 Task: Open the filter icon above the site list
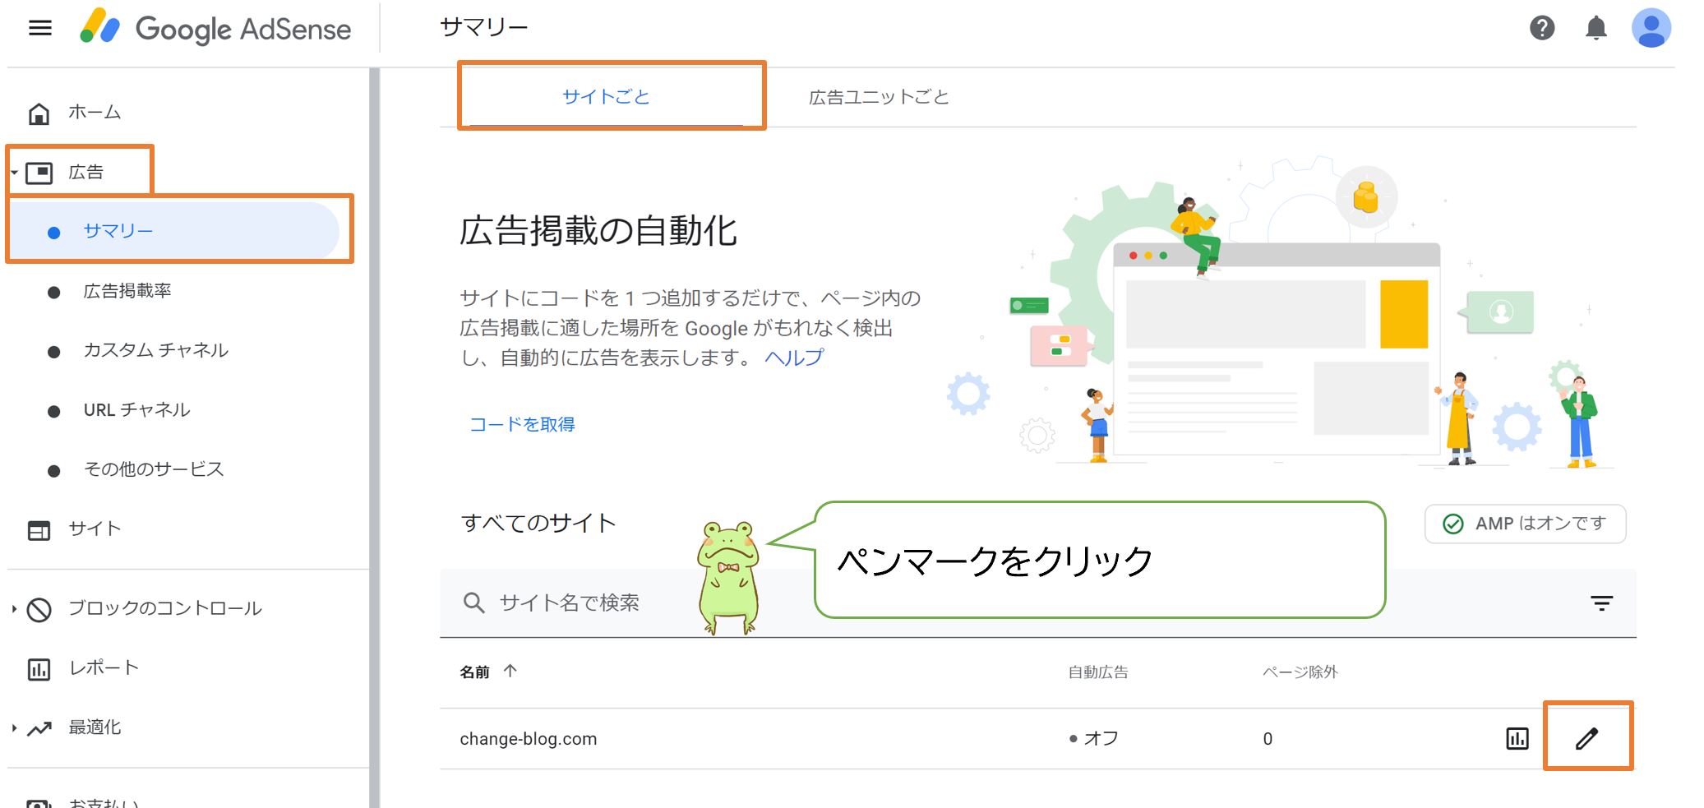click(1600, 603)
